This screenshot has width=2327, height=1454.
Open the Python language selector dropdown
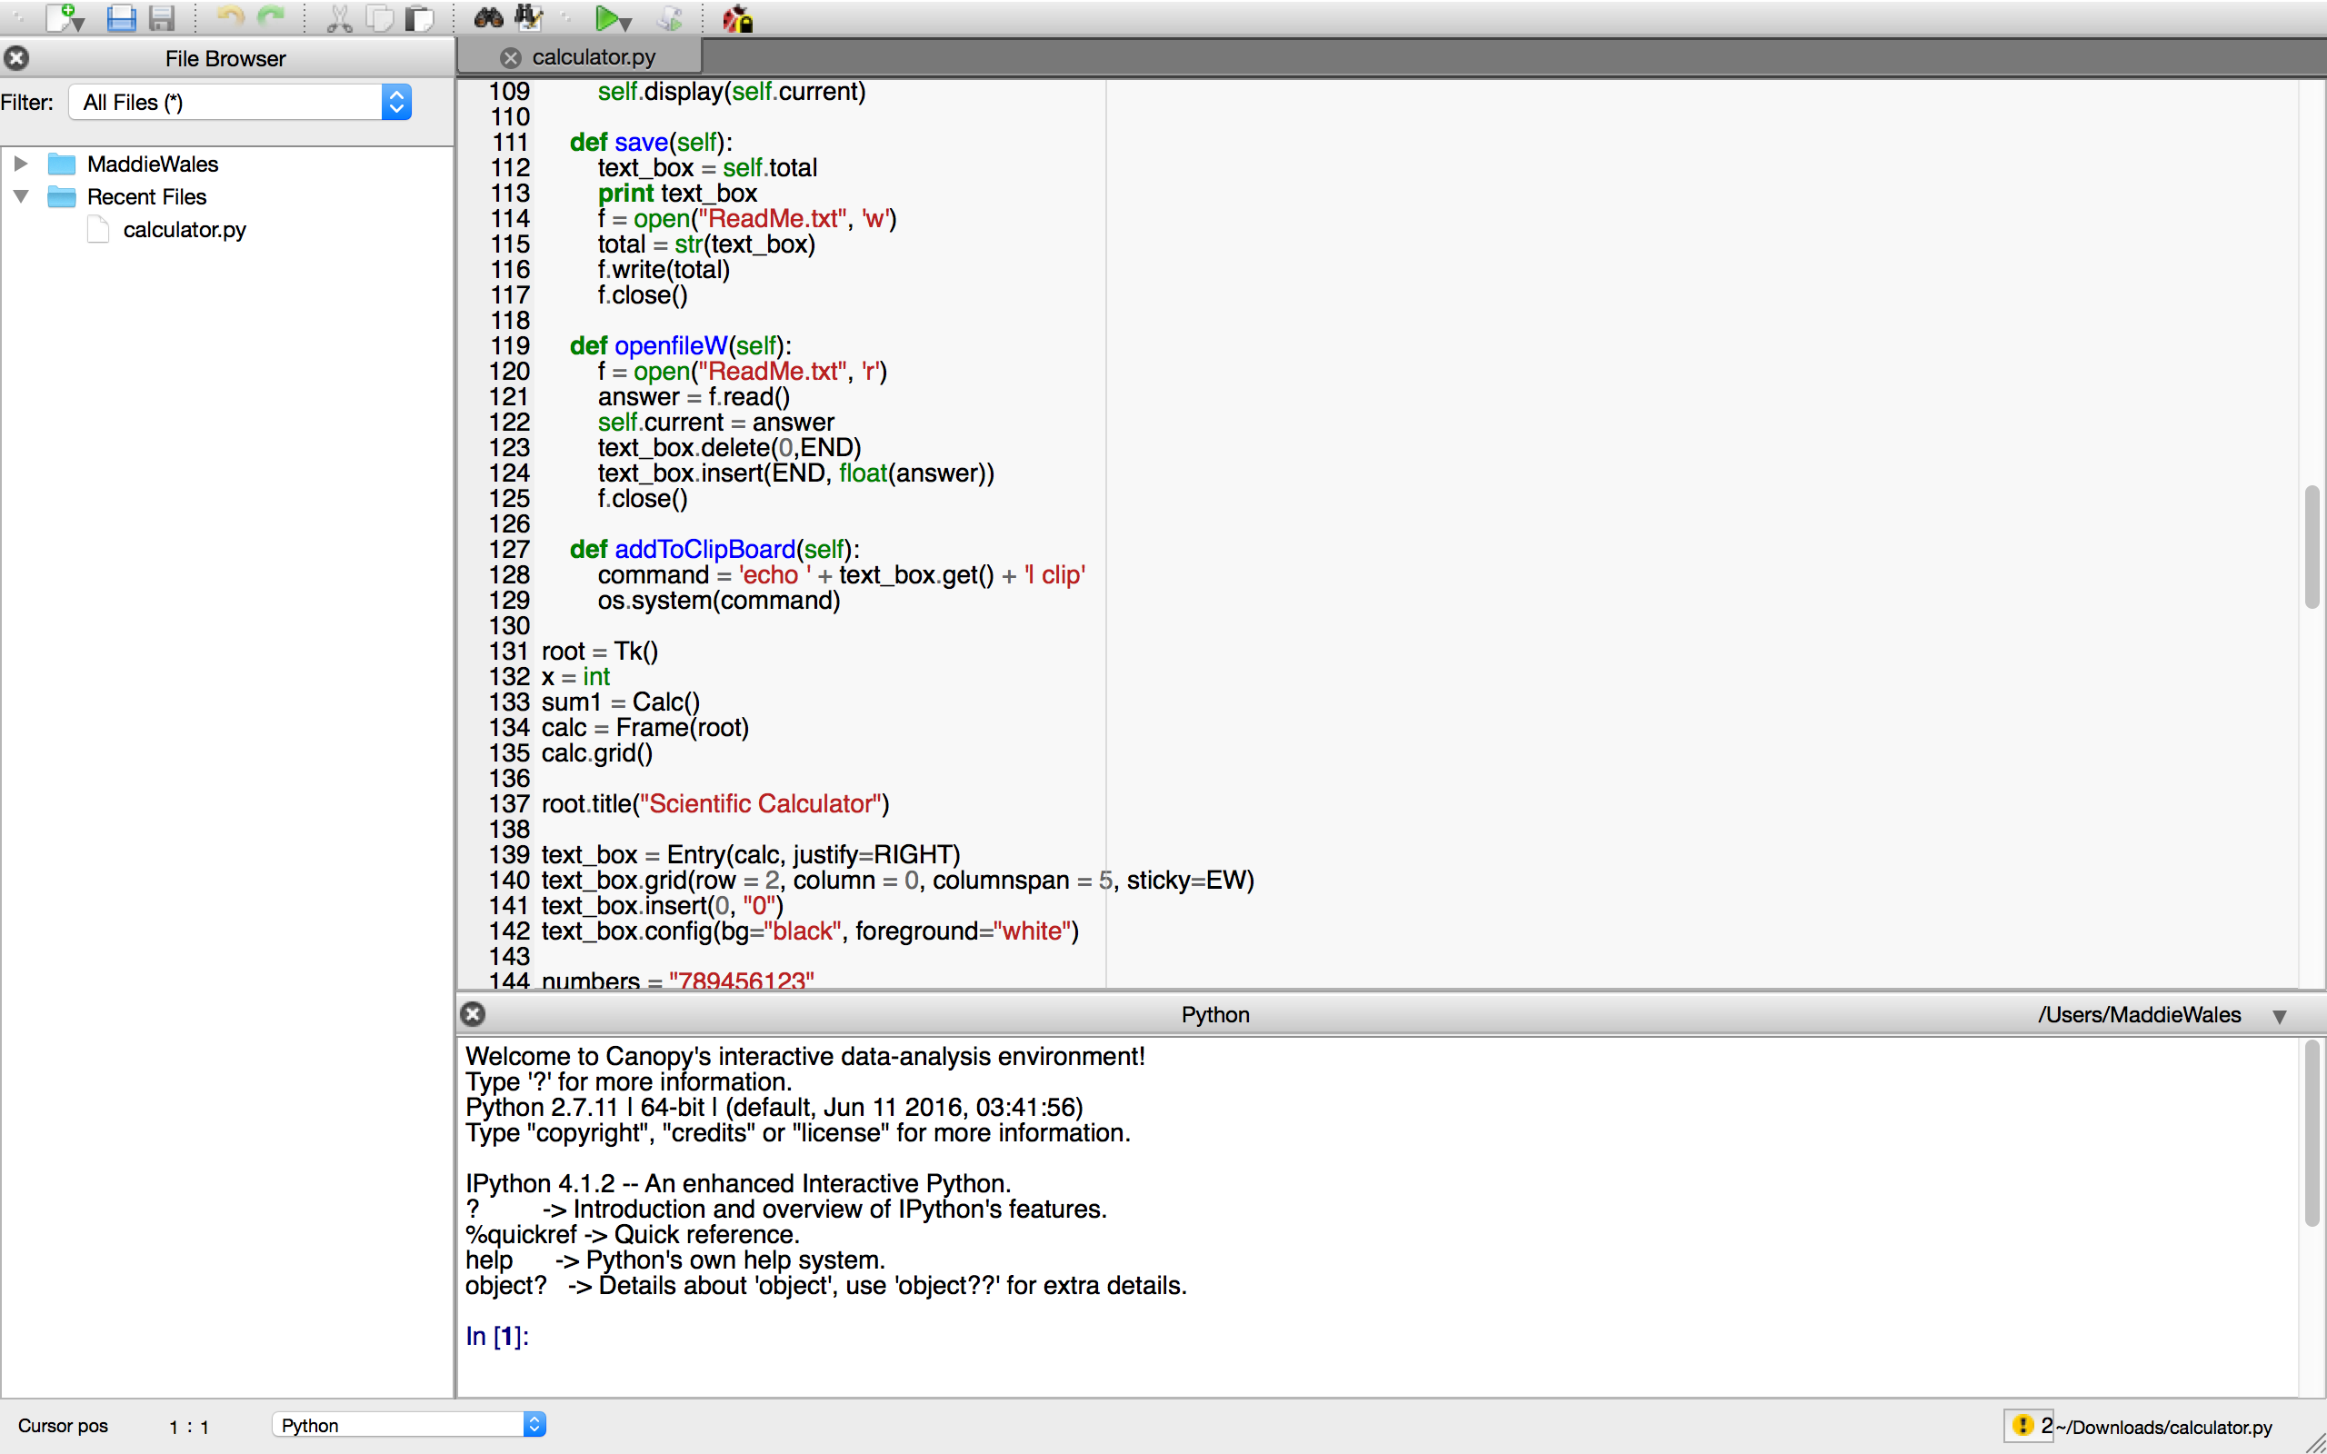coord(409,1424)
